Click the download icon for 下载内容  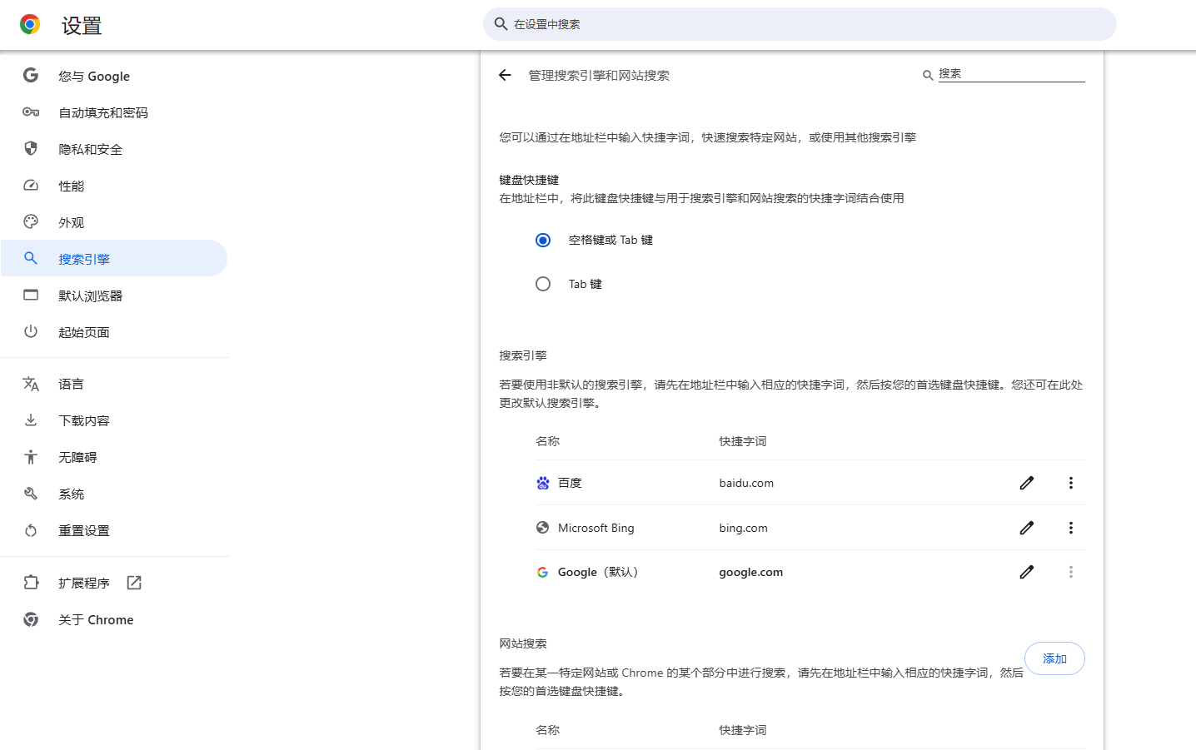click(31, 420)
